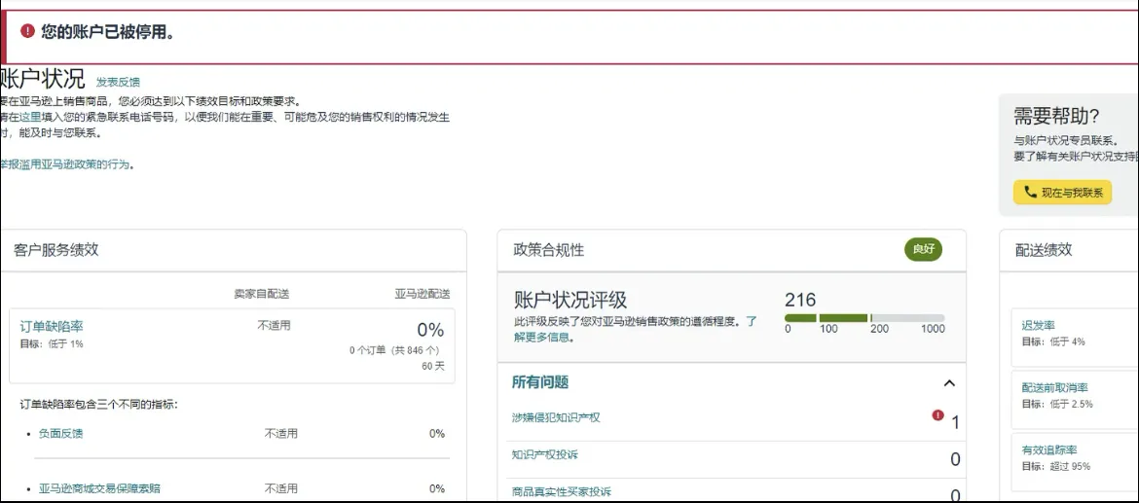Open the 订单缺陷率 metric link
The width and height of the screenshot is (1139, 503).
click(52, 327)
